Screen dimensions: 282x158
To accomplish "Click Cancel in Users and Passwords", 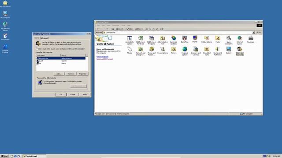I will tap(73, 94).
